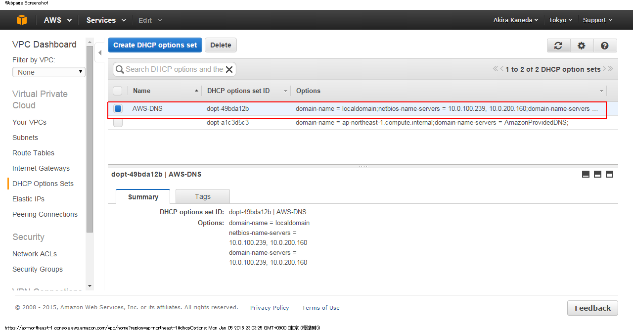The image size is (633, 330).
Task: Open the Filter by VPC dropdown
Action: 48,72
